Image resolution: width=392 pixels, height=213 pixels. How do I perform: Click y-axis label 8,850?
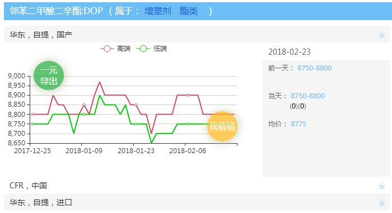[17, 105]
